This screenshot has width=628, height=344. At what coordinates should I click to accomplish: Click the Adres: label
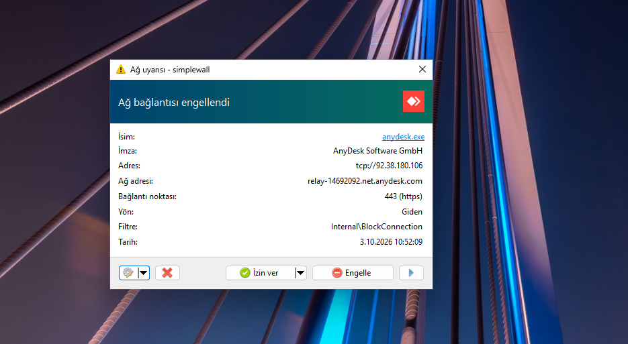click(129, 166)
